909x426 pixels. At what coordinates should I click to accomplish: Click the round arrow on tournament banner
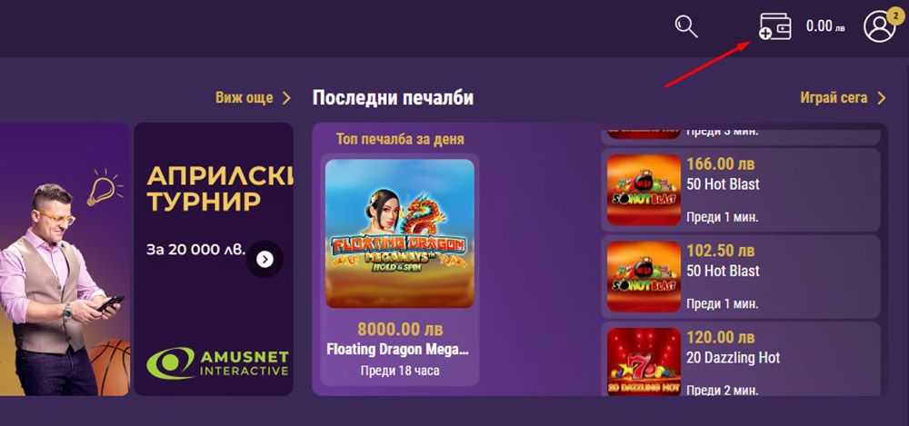click(x=265, y=259)
